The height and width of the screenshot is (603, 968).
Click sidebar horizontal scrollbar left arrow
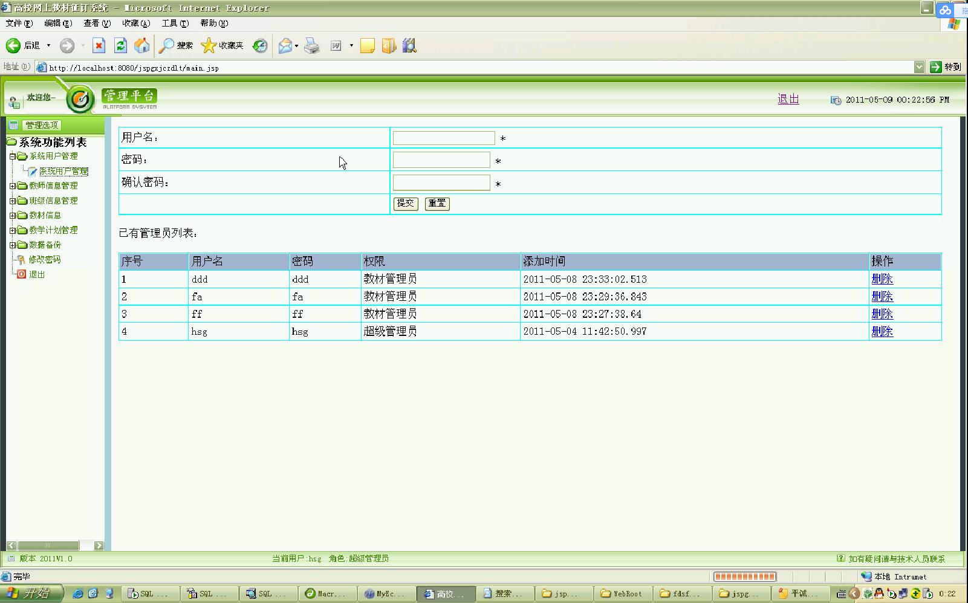click(x=11, y=546)
